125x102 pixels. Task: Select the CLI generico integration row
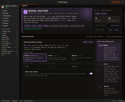pos(9,43)
